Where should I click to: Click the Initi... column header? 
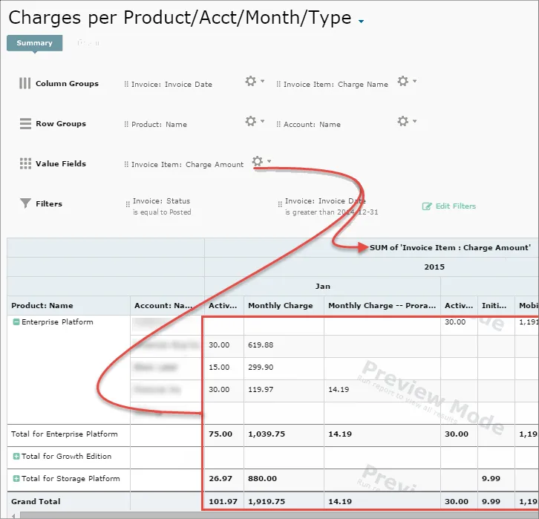pyautogui.click(x=496, y=306)
